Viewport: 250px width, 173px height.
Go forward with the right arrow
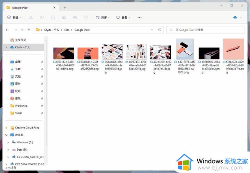15,30
